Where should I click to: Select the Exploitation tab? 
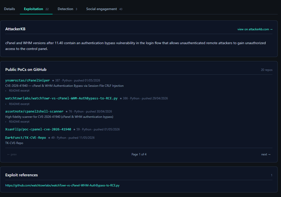(36, 9)
